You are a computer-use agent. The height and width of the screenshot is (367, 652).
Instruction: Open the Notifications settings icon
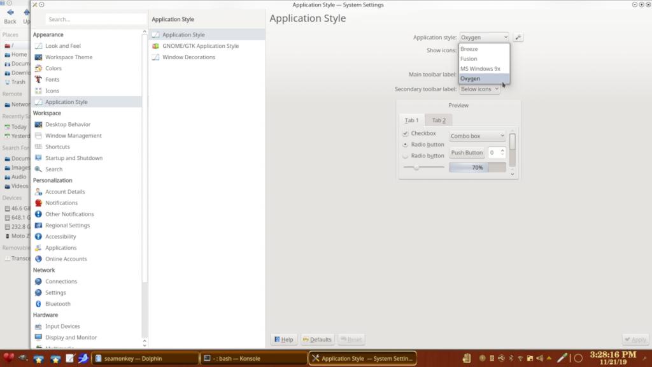[39, 203]
